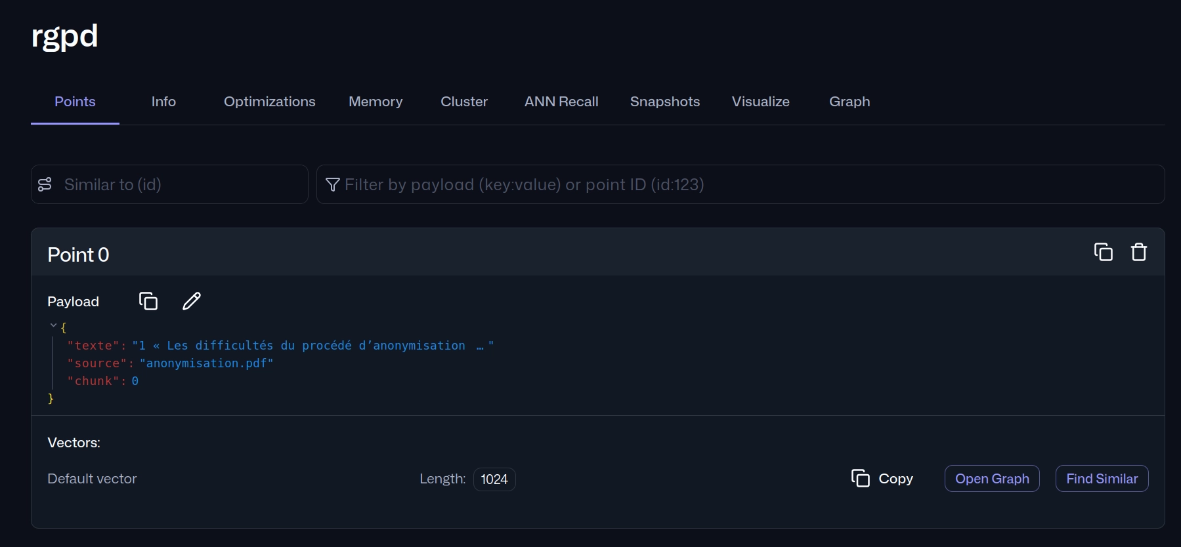This screenshot has height=547, width=1181.
Task: Click the filter funnel icon
Action: click(333, 184)
